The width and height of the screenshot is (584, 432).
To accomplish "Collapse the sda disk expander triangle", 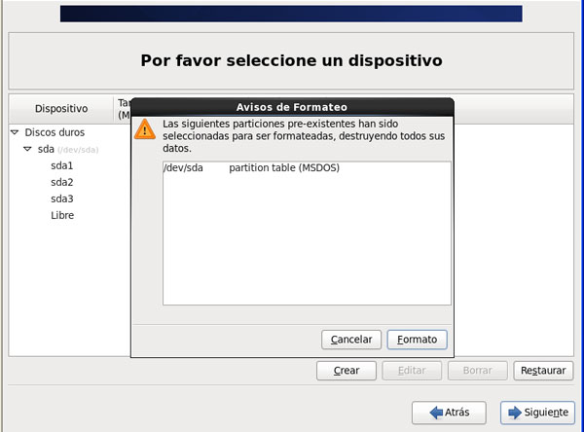I will 28,150.
